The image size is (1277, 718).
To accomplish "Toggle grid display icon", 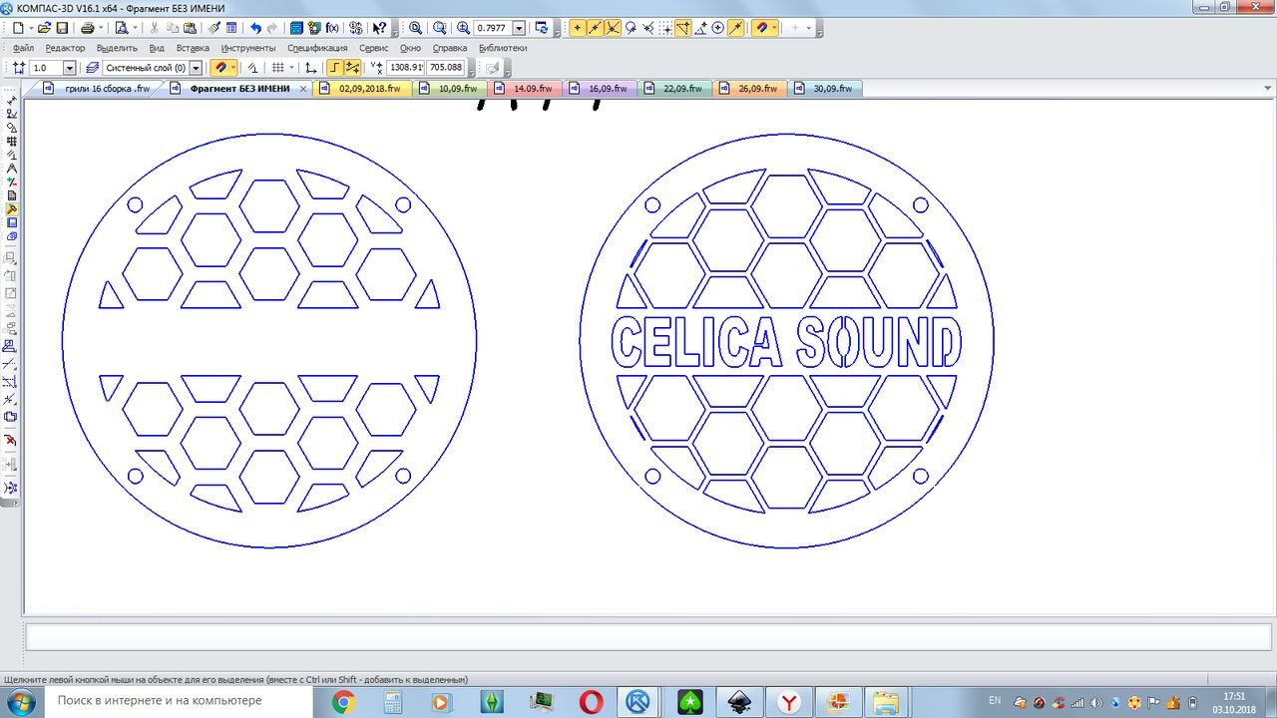I will pyautogui.click(x=278, y=68).
